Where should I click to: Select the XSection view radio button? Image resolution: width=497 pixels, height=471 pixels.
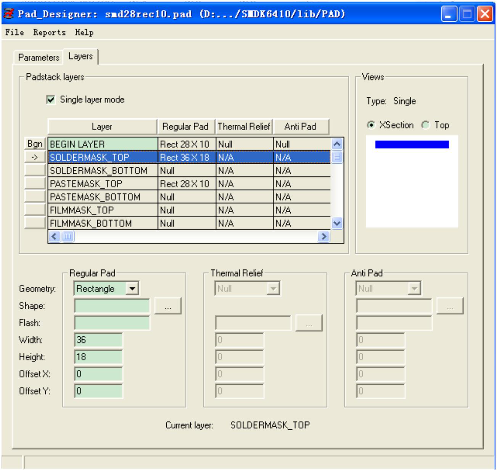(371, 125)
